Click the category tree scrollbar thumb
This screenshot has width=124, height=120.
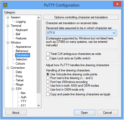pyautogui.click(x=38, y=56)
